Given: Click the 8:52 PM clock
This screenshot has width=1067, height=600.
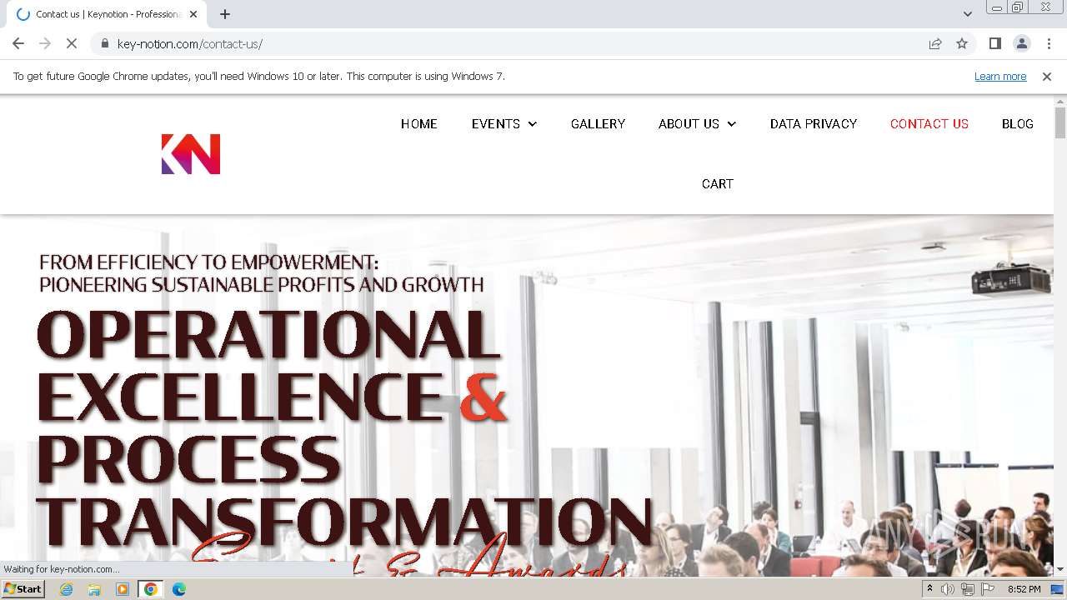Looking at the screenshot, I should click(1024, 589).
